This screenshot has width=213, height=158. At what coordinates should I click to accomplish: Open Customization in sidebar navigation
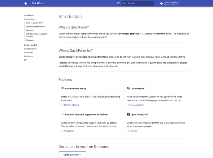tap(30, 49)
